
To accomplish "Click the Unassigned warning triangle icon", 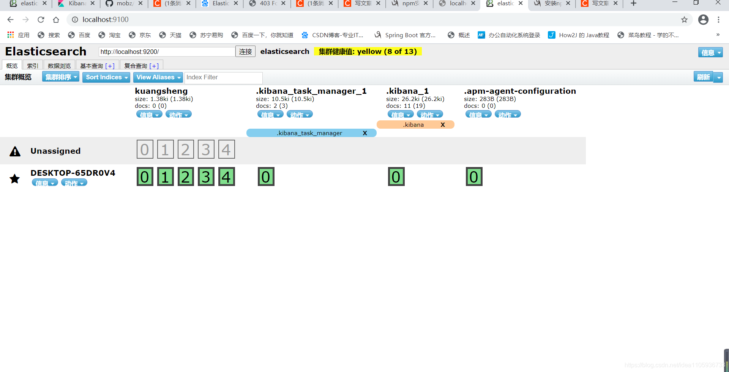I will [15, 151].
